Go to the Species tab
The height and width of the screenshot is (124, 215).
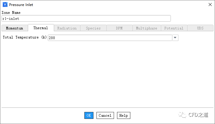93,28
